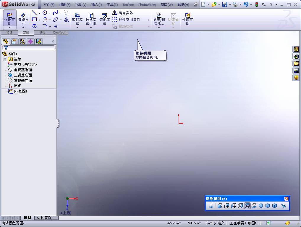Open the 工具(T) menu
The height and width of the screenshot is (227, 301).
point(112,5)
